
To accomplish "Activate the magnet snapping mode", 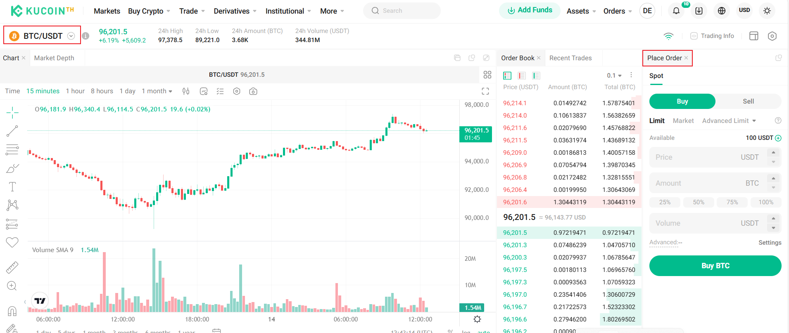I will (12, 311).
